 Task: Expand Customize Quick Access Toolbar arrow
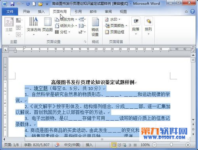pos(47,4)
